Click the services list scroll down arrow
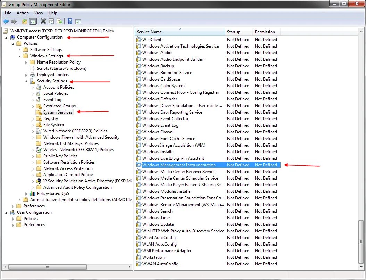 (x=361, y=267)
